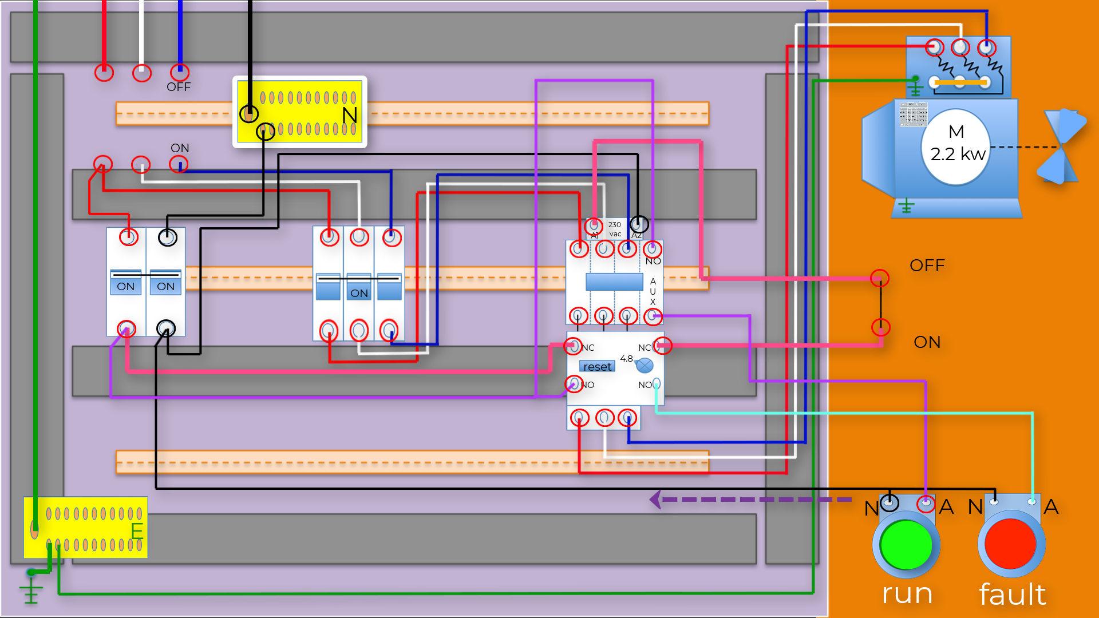Click the 'OFF' label beside push button
This screenshot has height=618, width=1099.
tap(927, 266)
